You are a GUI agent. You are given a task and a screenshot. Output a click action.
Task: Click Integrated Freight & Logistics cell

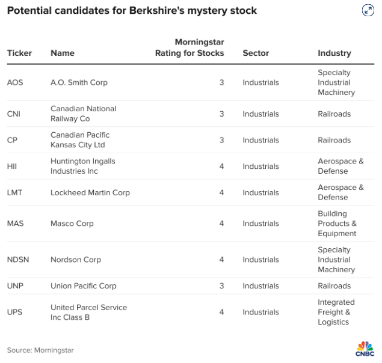[336, 312]
